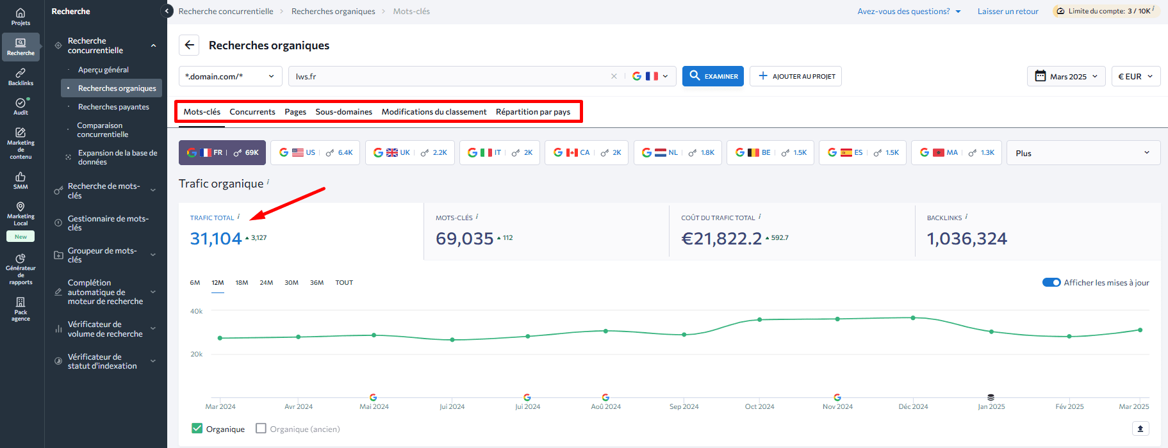Image resolution: width=1168 pixels, height=448 pixels.
Task: Switch to Répartition par pays tab
Action: point(533,111)
